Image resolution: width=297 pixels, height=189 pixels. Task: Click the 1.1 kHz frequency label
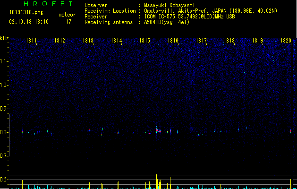click(x=4, y=61)
